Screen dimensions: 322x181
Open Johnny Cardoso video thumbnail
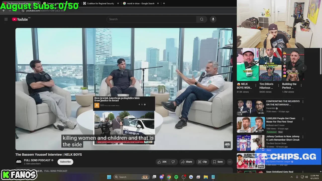[x=251, y=143]
